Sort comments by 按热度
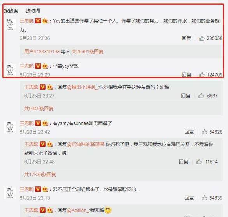The image size is (228, 217). click(x=11, y=10)
